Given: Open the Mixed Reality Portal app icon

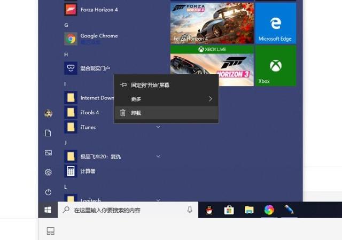Looking at the screenshot, I should [x=71, y=68].
